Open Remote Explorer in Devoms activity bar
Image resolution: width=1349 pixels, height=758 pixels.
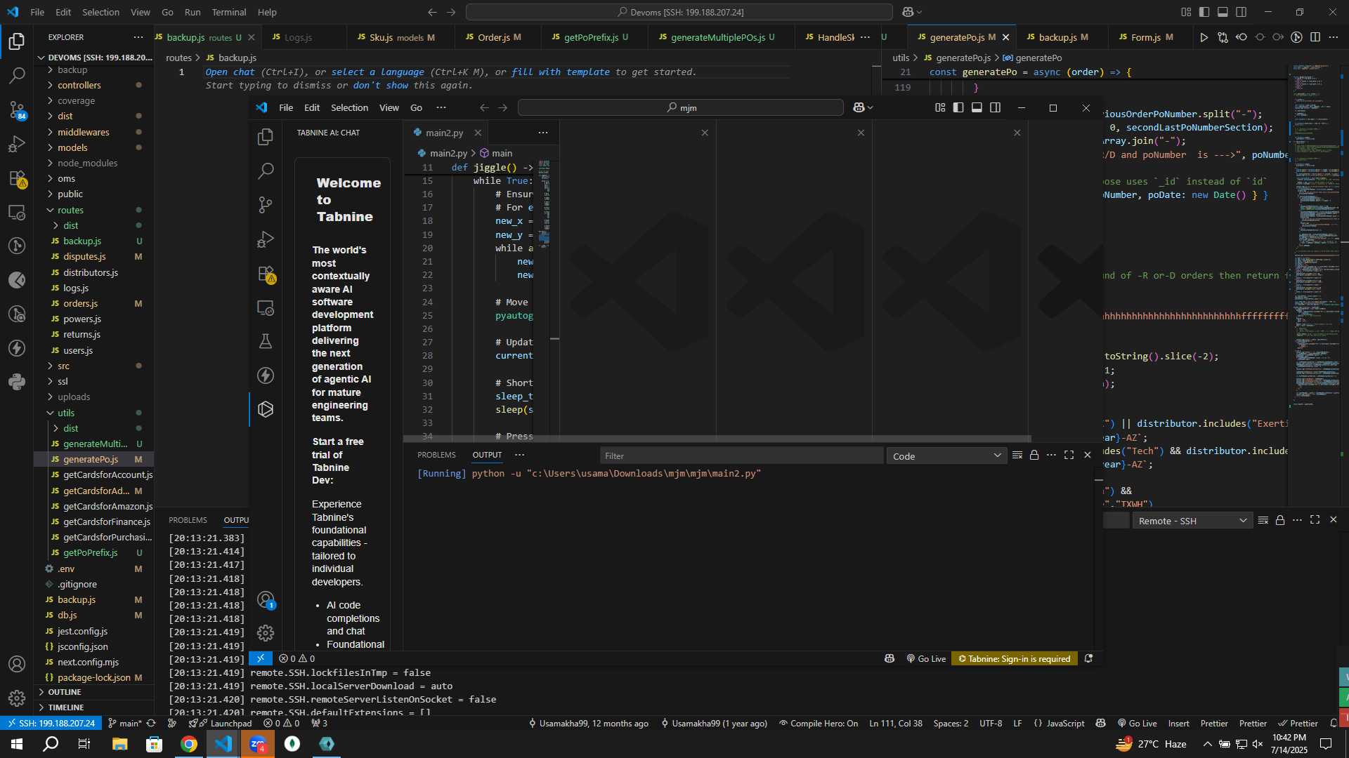coord(17,212)
